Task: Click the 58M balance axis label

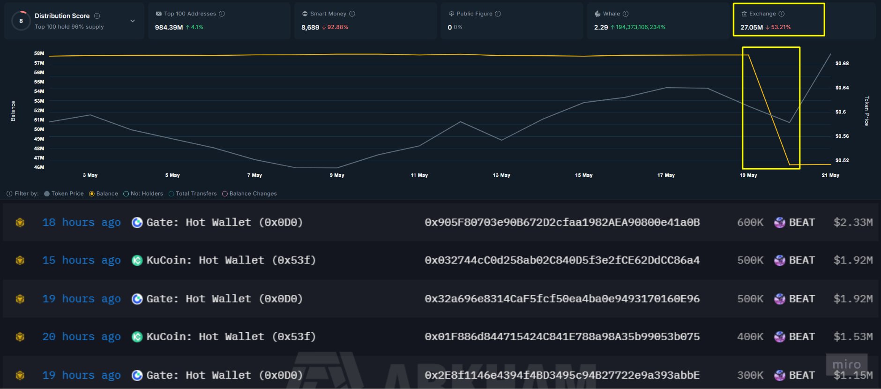Action: pyautogui.click(x=39, y=53)
